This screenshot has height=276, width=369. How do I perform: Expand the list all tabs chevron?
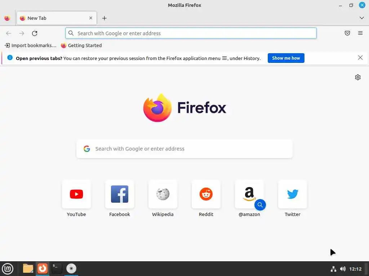(362, 18)
